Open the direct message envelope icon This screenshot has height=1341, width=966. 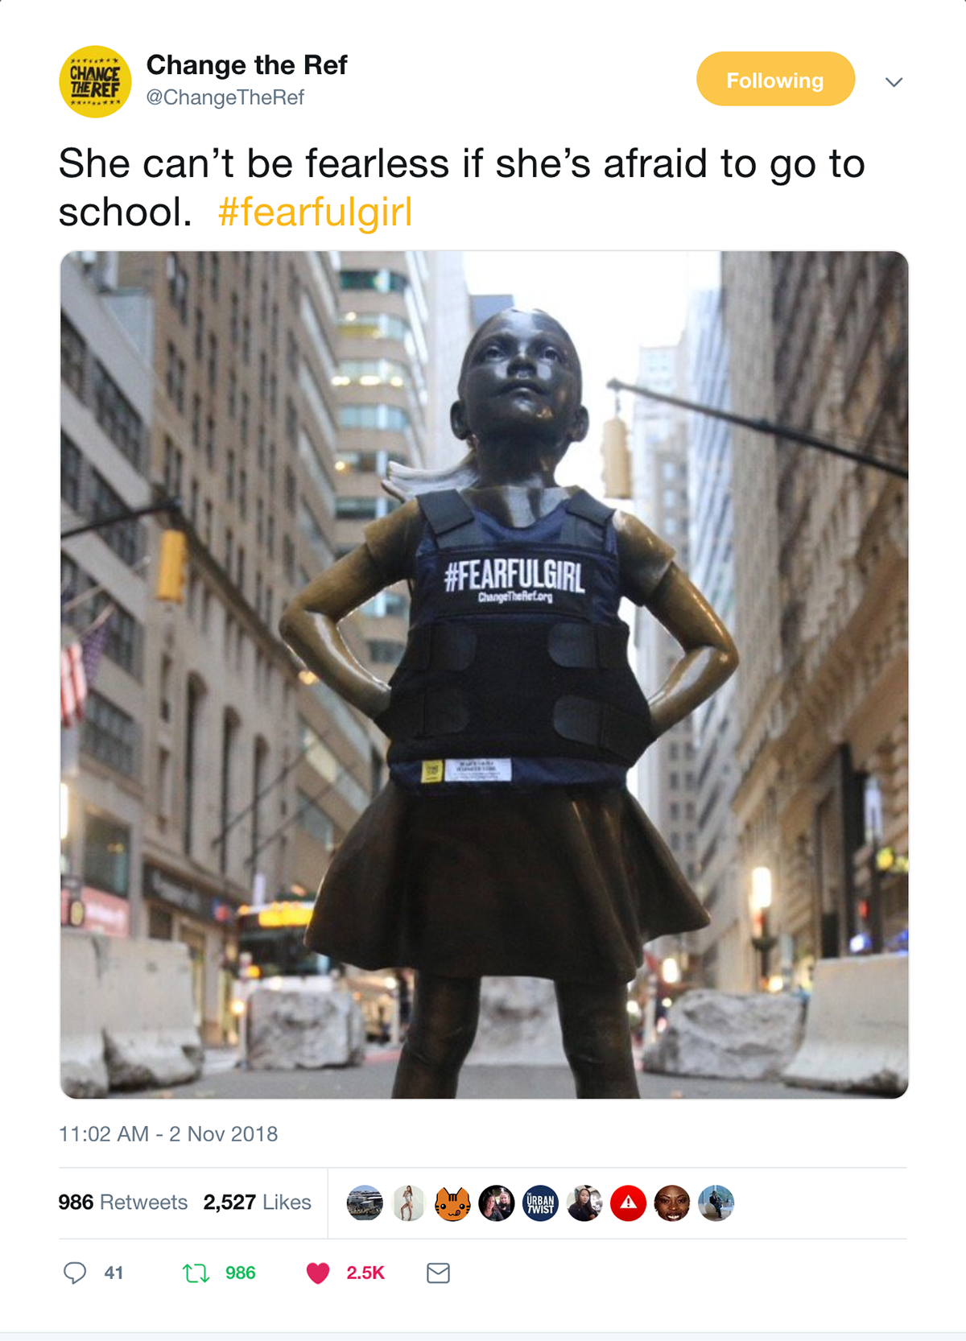[x=438, y=1273]
